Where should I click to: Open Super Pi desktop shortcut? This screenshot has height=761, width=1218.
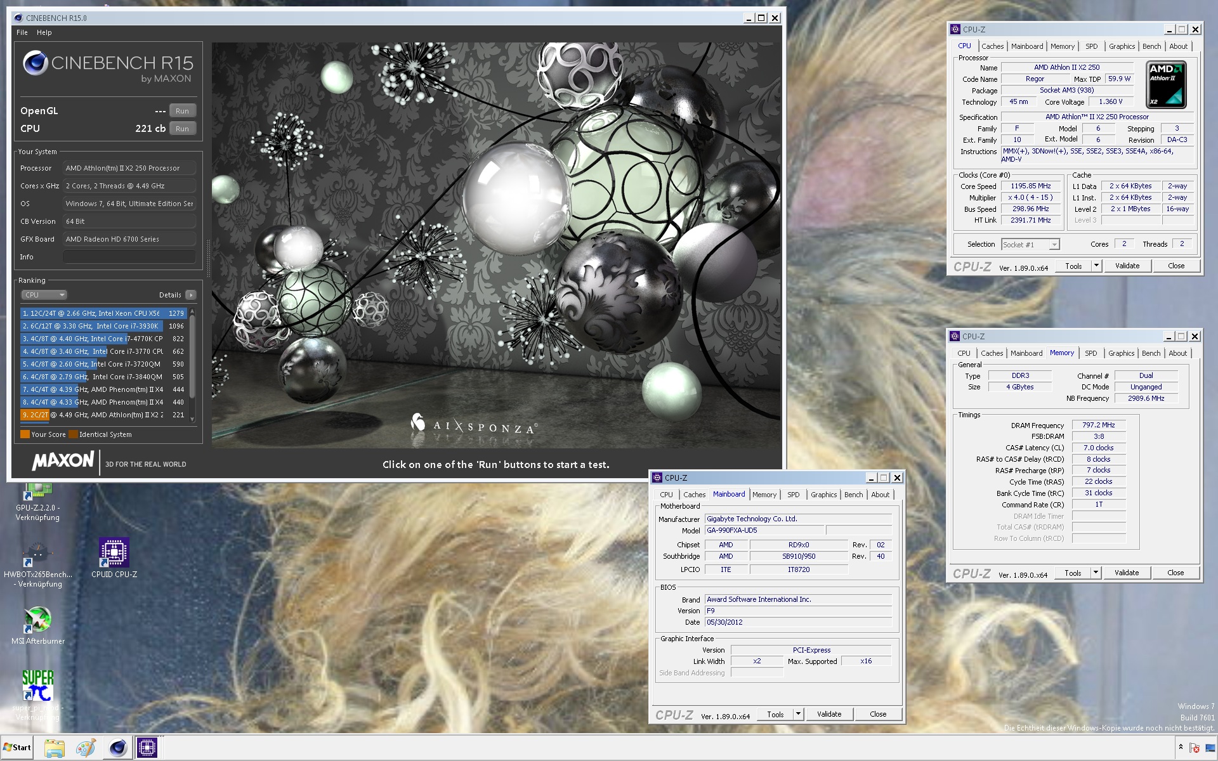click(x=37, y=695)
